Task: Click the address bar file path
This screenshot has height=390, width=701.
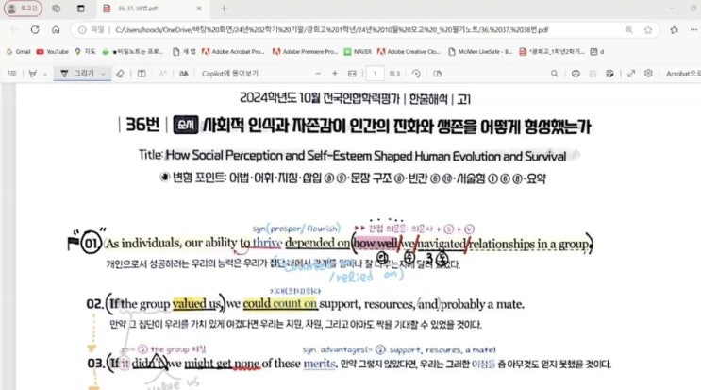Action: (x=331, y=30)
